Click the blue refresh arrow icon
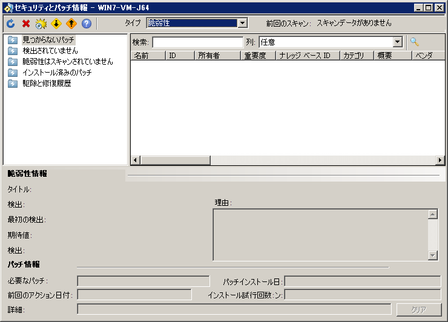 coord(10,24)
